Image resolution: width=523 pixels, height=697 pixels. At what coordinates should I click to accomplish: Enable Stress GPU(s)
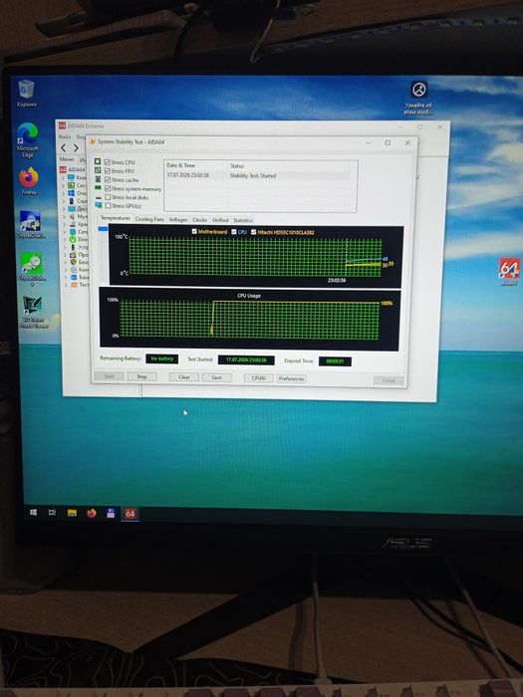click(108, 206)
